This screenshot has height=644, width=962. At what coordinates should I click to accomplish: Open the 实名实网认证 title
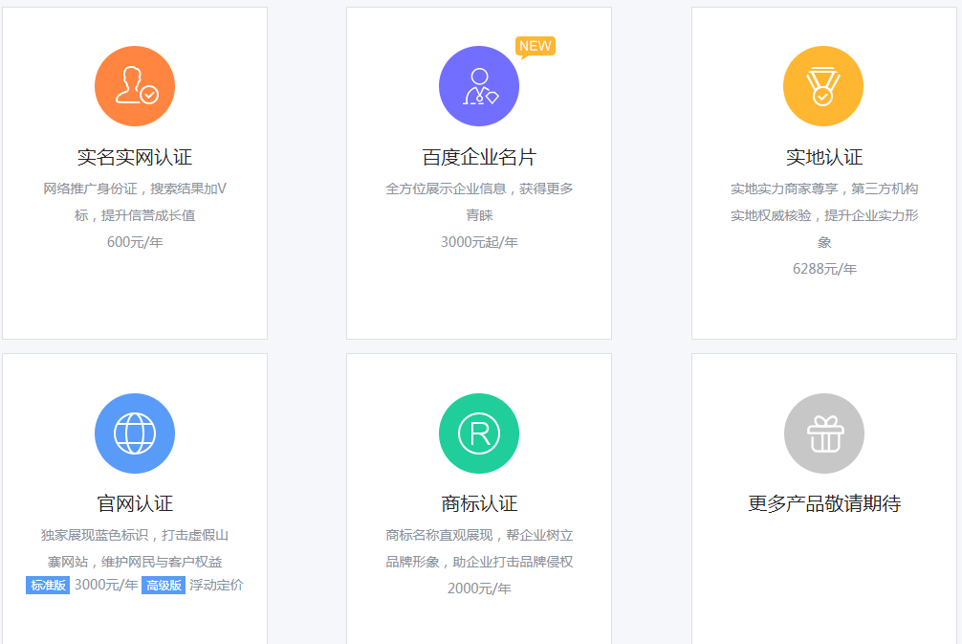pos(135,157)
